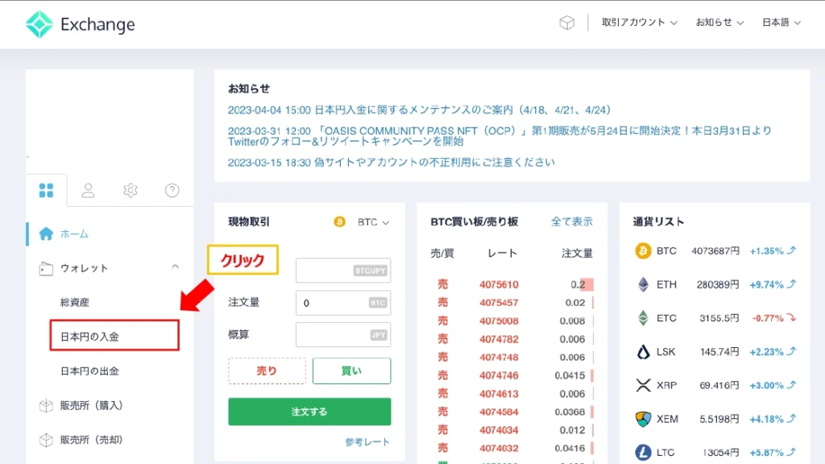
Task: Click the 注文量 BTC input field
Action: 343,303
